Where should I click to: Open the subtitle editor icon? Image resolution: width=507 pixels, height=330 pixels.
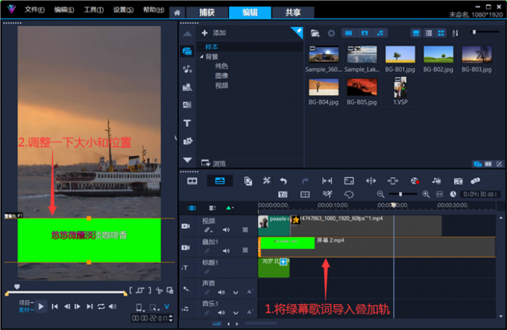click(283, 194)
